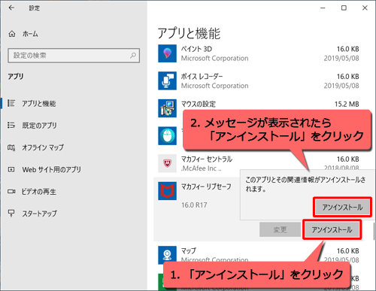Select the ボイス レコーダー app icon
Screen dimensions: 376x291
[167, 80]
